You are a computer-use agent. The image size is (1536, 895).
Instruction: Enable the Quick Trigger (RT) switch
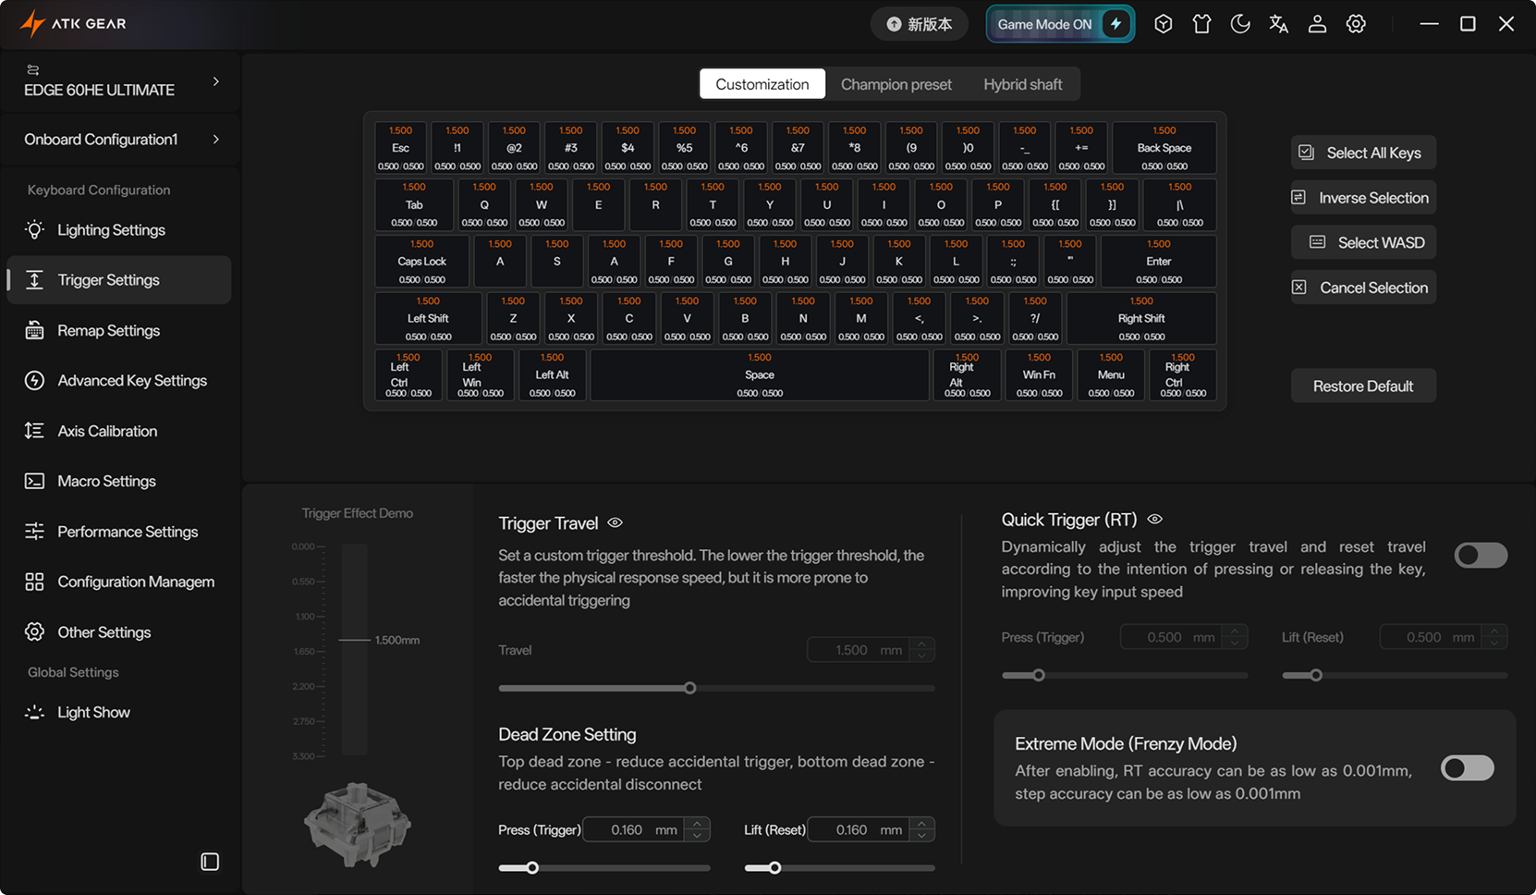(x=1480, y=555)
